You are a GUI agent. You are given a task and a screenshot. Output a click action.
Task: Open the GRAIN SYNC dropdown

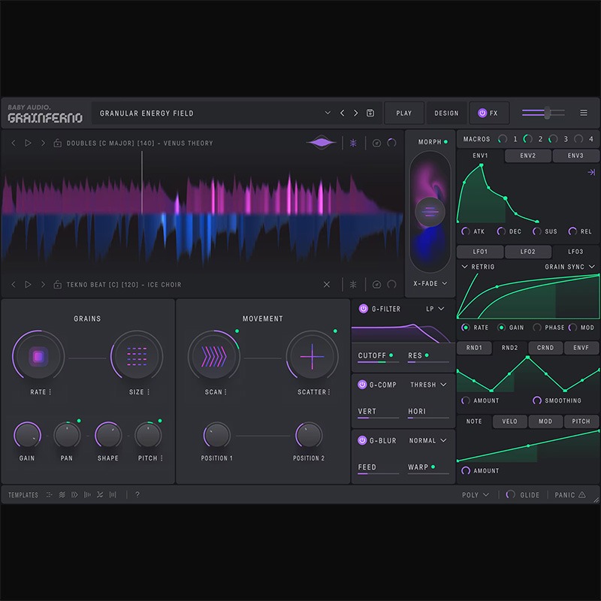click(x=569, y=267)
